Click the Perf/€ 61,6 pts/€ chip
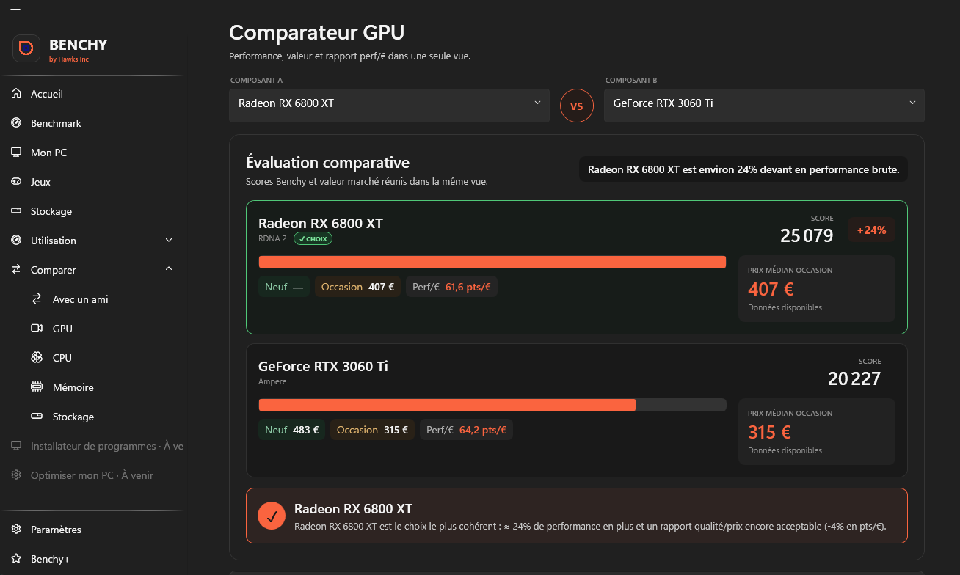Image resolution: width=960 pixels, height=575 pixels. [451, 287]
